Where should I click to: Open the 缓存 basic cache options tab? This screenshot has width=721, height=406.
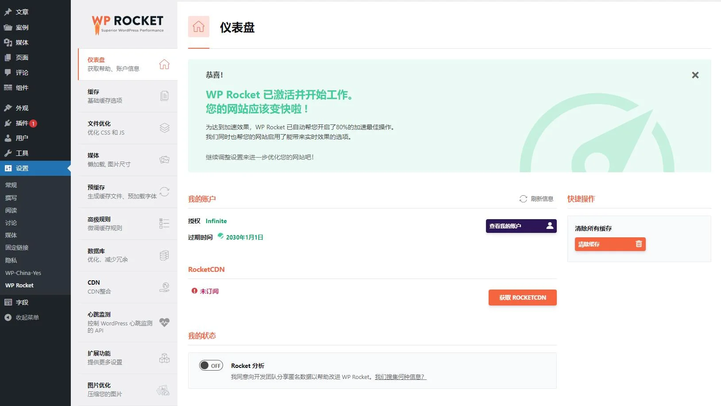127,96
